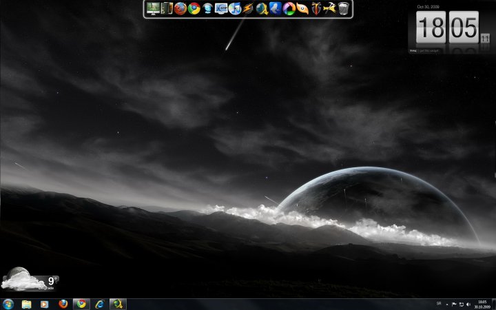Open the computer monitor icon in the dock

pos(153,8)
